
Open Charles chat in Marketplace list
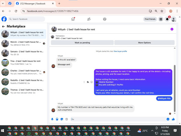coord(24,72)
